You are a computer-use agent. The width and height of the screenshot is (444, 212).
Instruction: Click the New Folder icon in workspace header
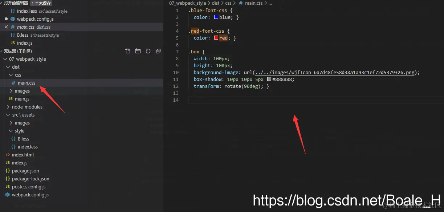pos(138,51)
